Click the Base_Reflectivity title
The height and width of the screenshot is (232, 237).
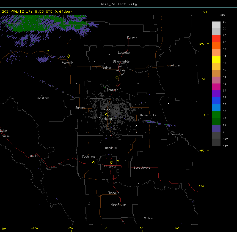(x=118, y=4)
